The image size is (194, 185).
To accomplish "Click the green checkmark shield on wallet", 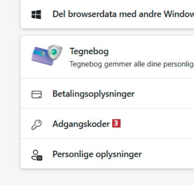I will [55, 52].
